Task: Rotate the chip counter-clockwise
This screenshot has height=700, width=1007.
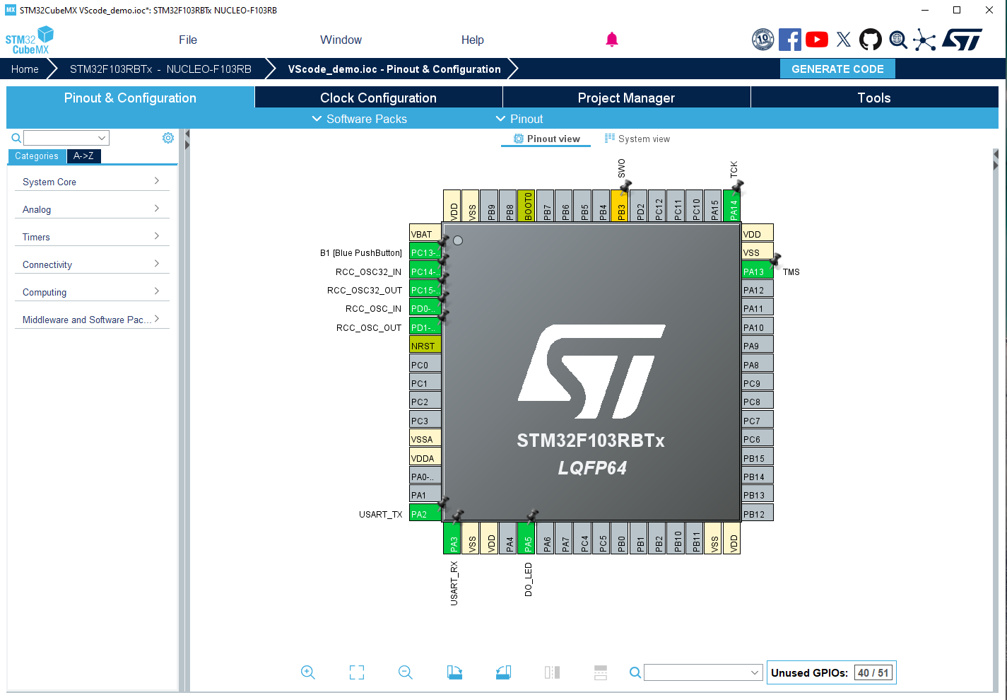Action: pyautogui.click(x=503, y=672)
